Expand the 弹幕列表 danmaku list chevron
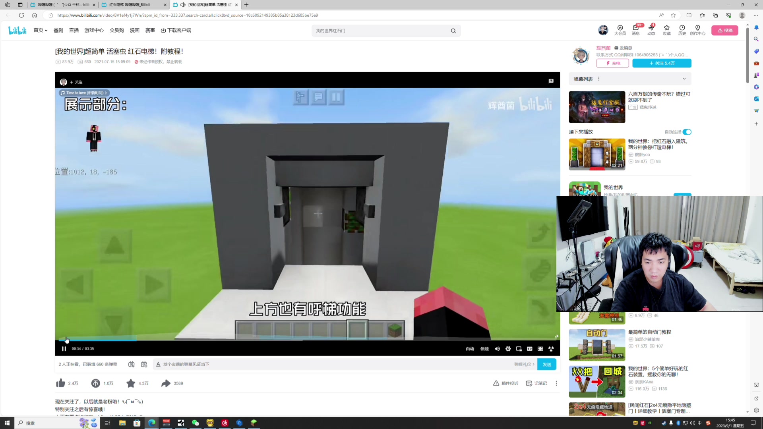 [684, 79]
